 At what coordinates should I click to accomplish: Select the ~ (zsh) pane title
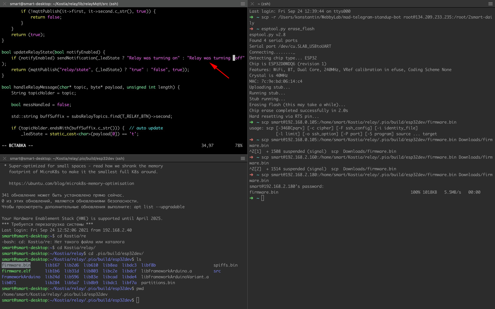coord(264,4)
